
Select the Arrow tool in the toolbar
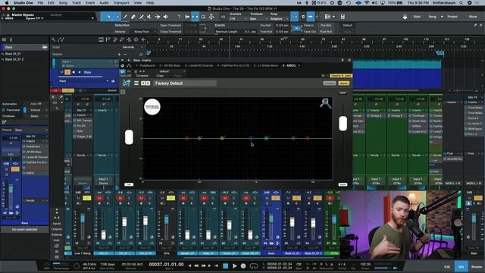(x=109, y=17)
